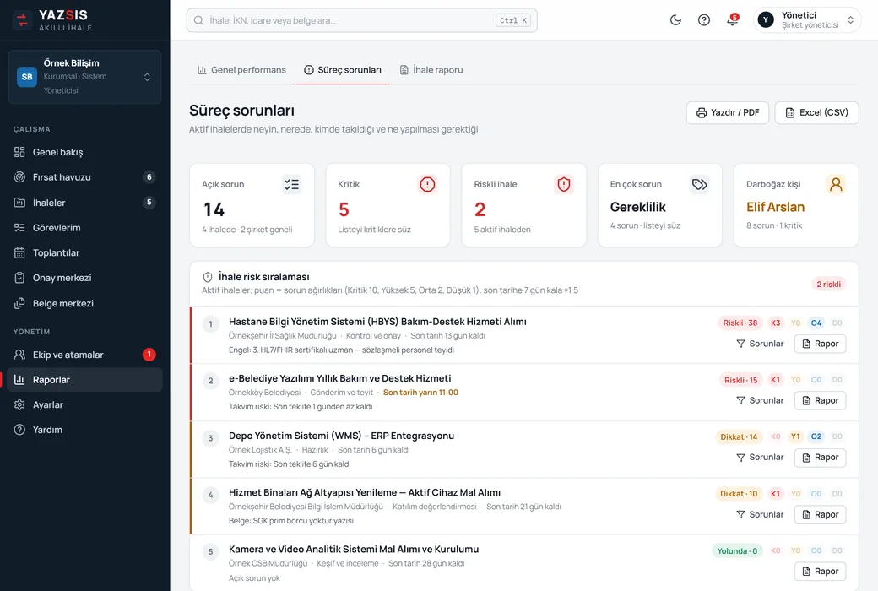878x591 pixels.
Task: Click the '2 riskli' badge
Action: point(829,284)
